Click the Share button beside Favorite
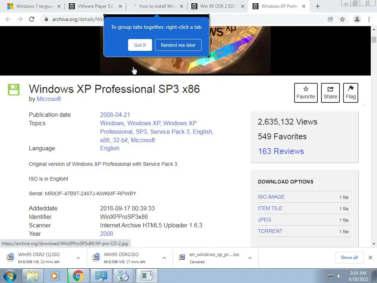Viewport: 377px width, 283px height. [330, 92]
